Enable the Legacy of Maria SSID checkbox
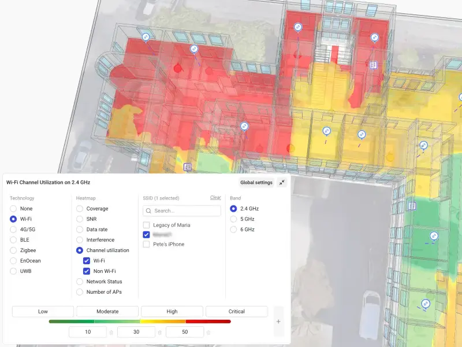This screenshot has width=462, height=347. 147,225
